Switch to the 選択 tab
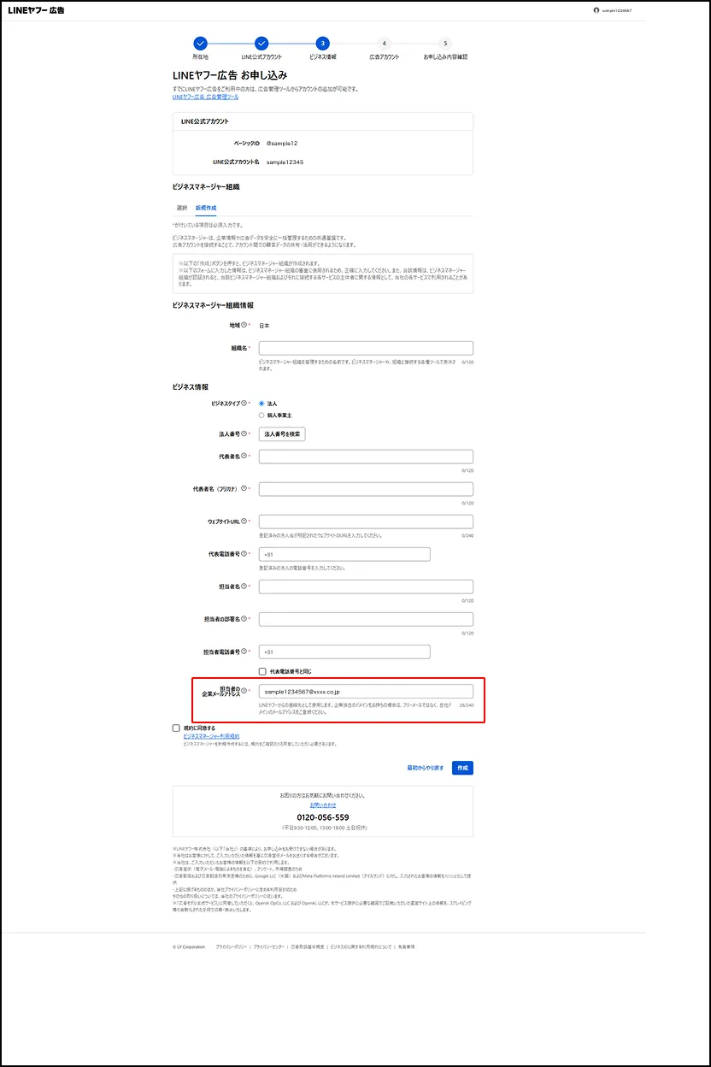 [182, 208]
